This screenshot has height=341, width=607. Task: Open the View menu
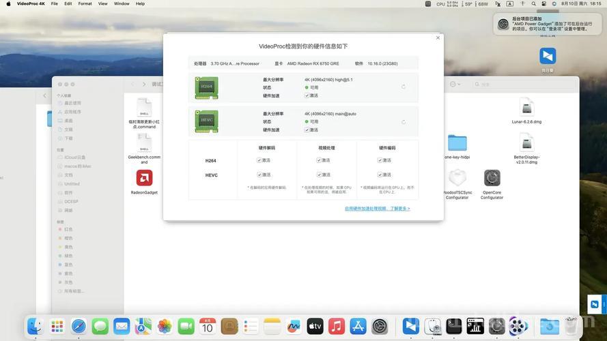point(102,3)
